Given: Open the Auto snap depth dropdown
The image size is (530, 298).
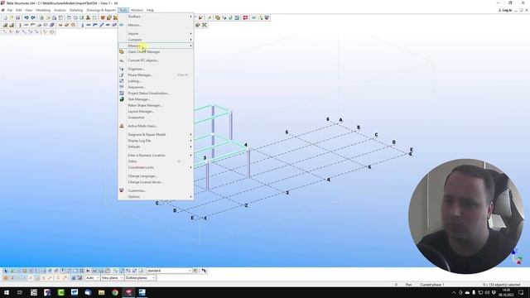Looking at the screenshot, I should point(92,278).
